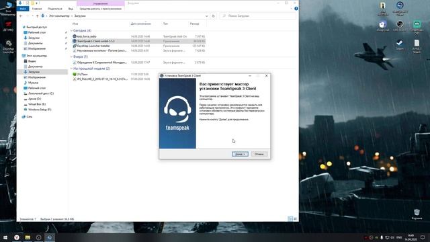Open Видео folder in navigation pane
The height and width of the screenshot is (242, 430).
coord(32,61)
